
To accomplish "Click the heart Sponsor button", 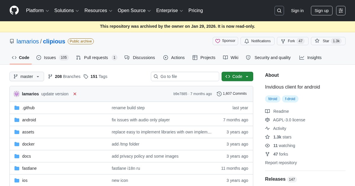I will pyautogui.click(x=225, y=41).
